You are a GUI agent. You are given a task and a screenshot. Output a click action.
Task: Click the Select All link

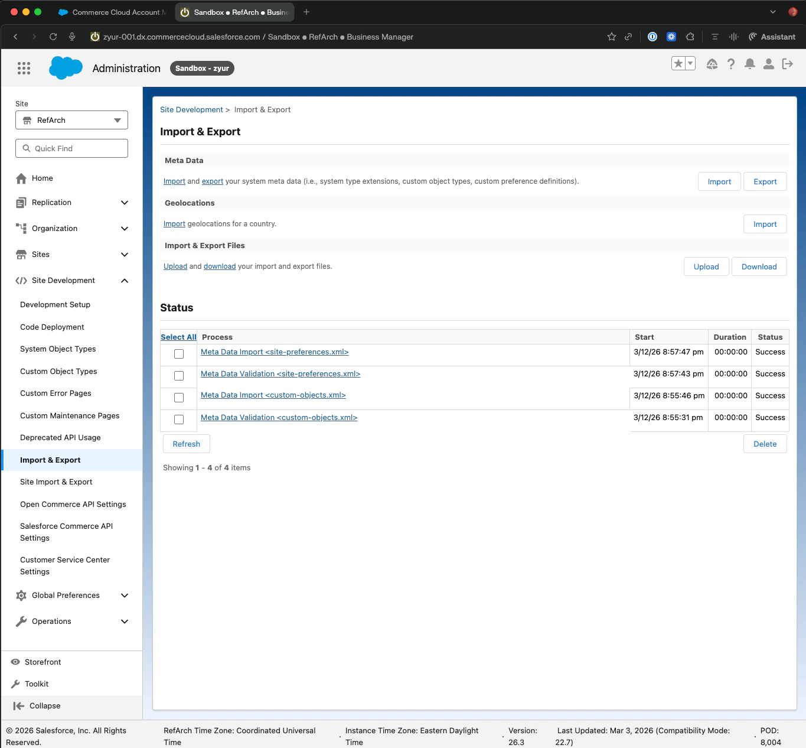point(178,337)
